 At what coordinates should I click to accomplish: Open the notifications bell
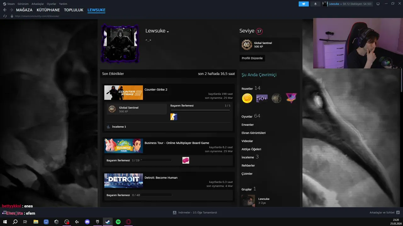point(315,4)
